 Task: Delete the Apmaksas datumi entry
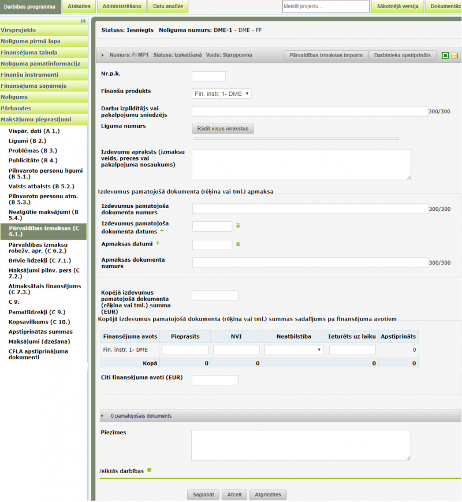238,244
